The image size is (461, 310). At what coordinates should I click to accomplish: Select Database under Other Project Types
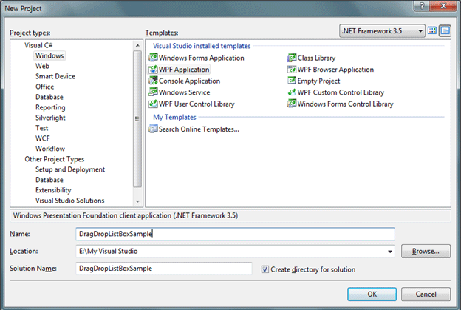click(x=49, y=180)
